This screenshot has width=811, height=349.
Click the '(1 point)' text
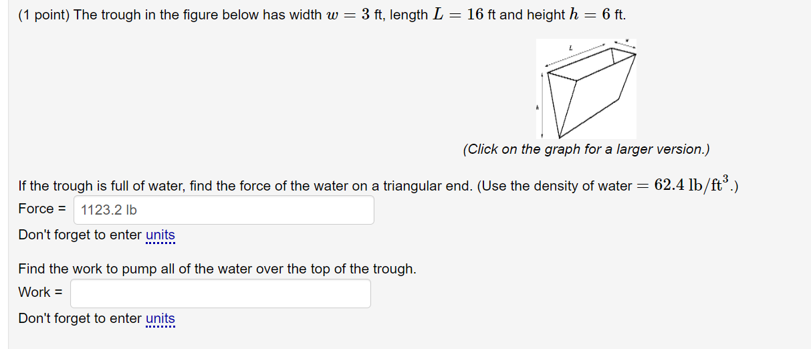44,15
